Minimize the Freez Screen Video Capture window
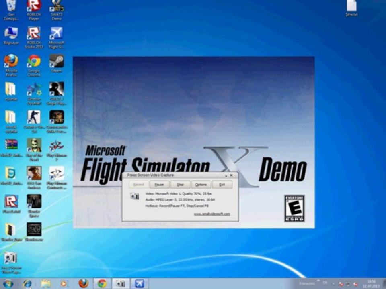 (x=226, y=175)
